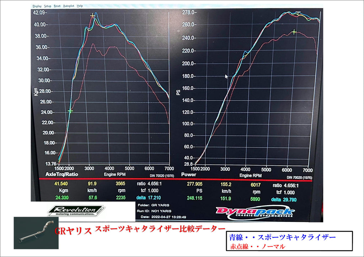Click the Revolution motoring communications logo

76,210
